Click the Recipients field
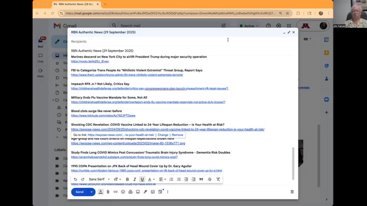The image size is (367, 206). click(x=183, y=41)
